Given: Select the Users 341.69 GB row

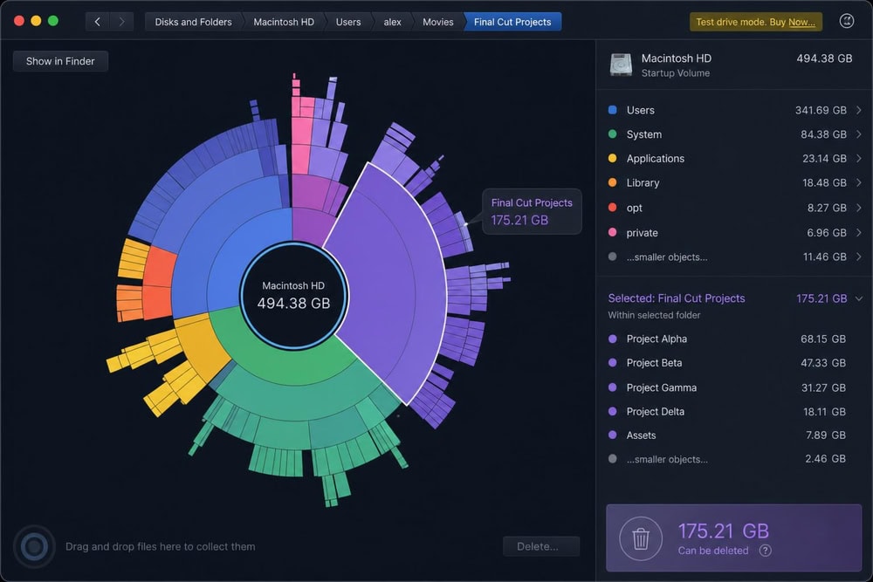Looking at the screenshot, I should point(735,110).
